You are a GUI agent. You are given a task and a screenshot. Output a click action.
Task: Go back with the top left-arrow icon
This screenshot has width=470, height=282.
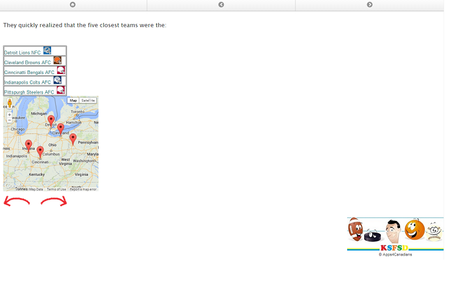221,5
